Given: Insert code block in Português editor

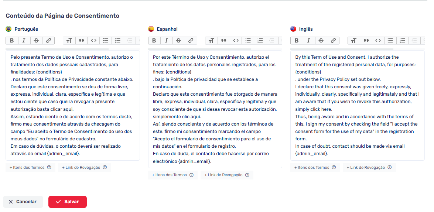Looking at the screenshot, I should click(x=93, y=41).
